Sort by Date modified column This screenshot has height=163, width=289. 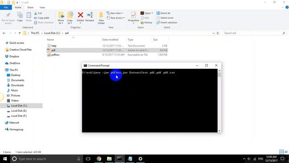tap(110, 39)
